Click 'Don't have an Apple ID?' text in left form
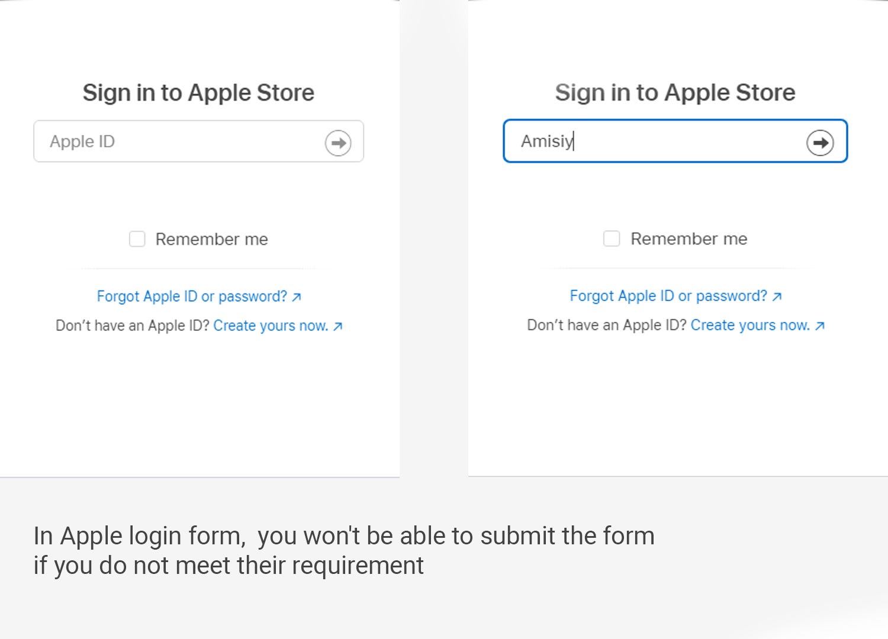 point(133,326)
